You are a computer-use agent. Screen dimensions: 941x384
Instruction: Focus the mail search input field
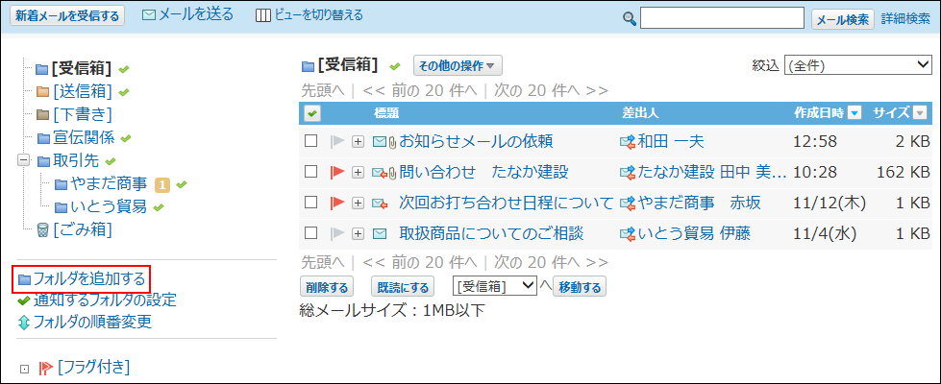click(x=722, y=18)
